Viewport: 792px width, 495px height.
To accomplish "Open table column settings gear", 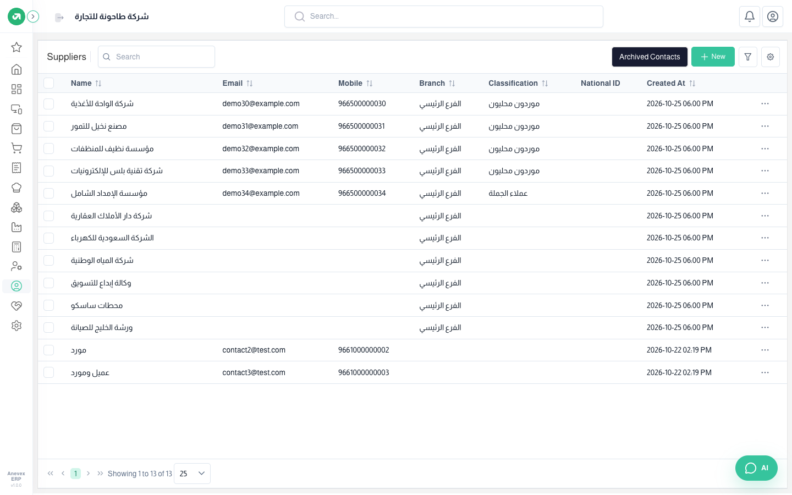I will 771,57.
